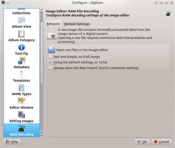
Task: Open the Tool-Tip info icon
Action: click(22, 47)
